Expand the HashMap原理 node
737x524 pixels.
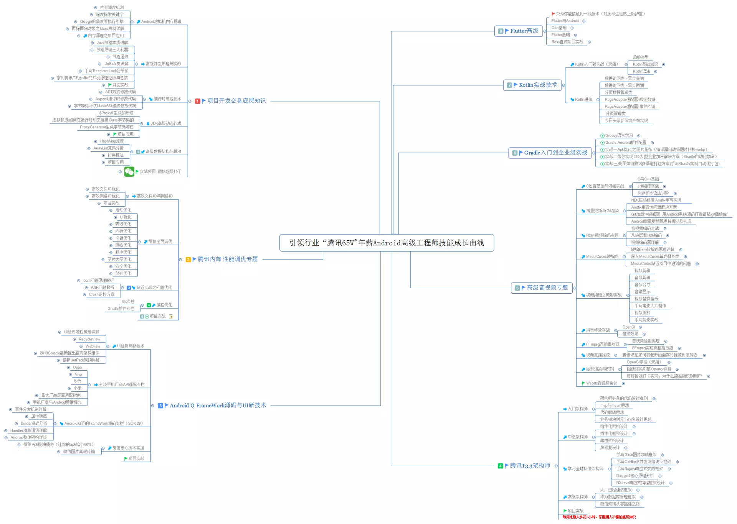pos(96,141)
